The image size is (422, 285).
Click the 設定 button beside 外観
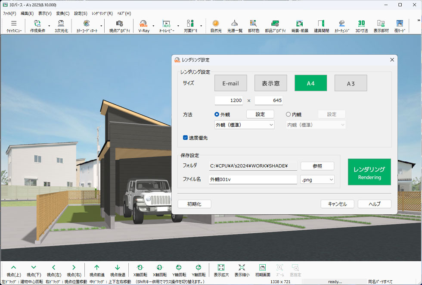click(260, 114)
